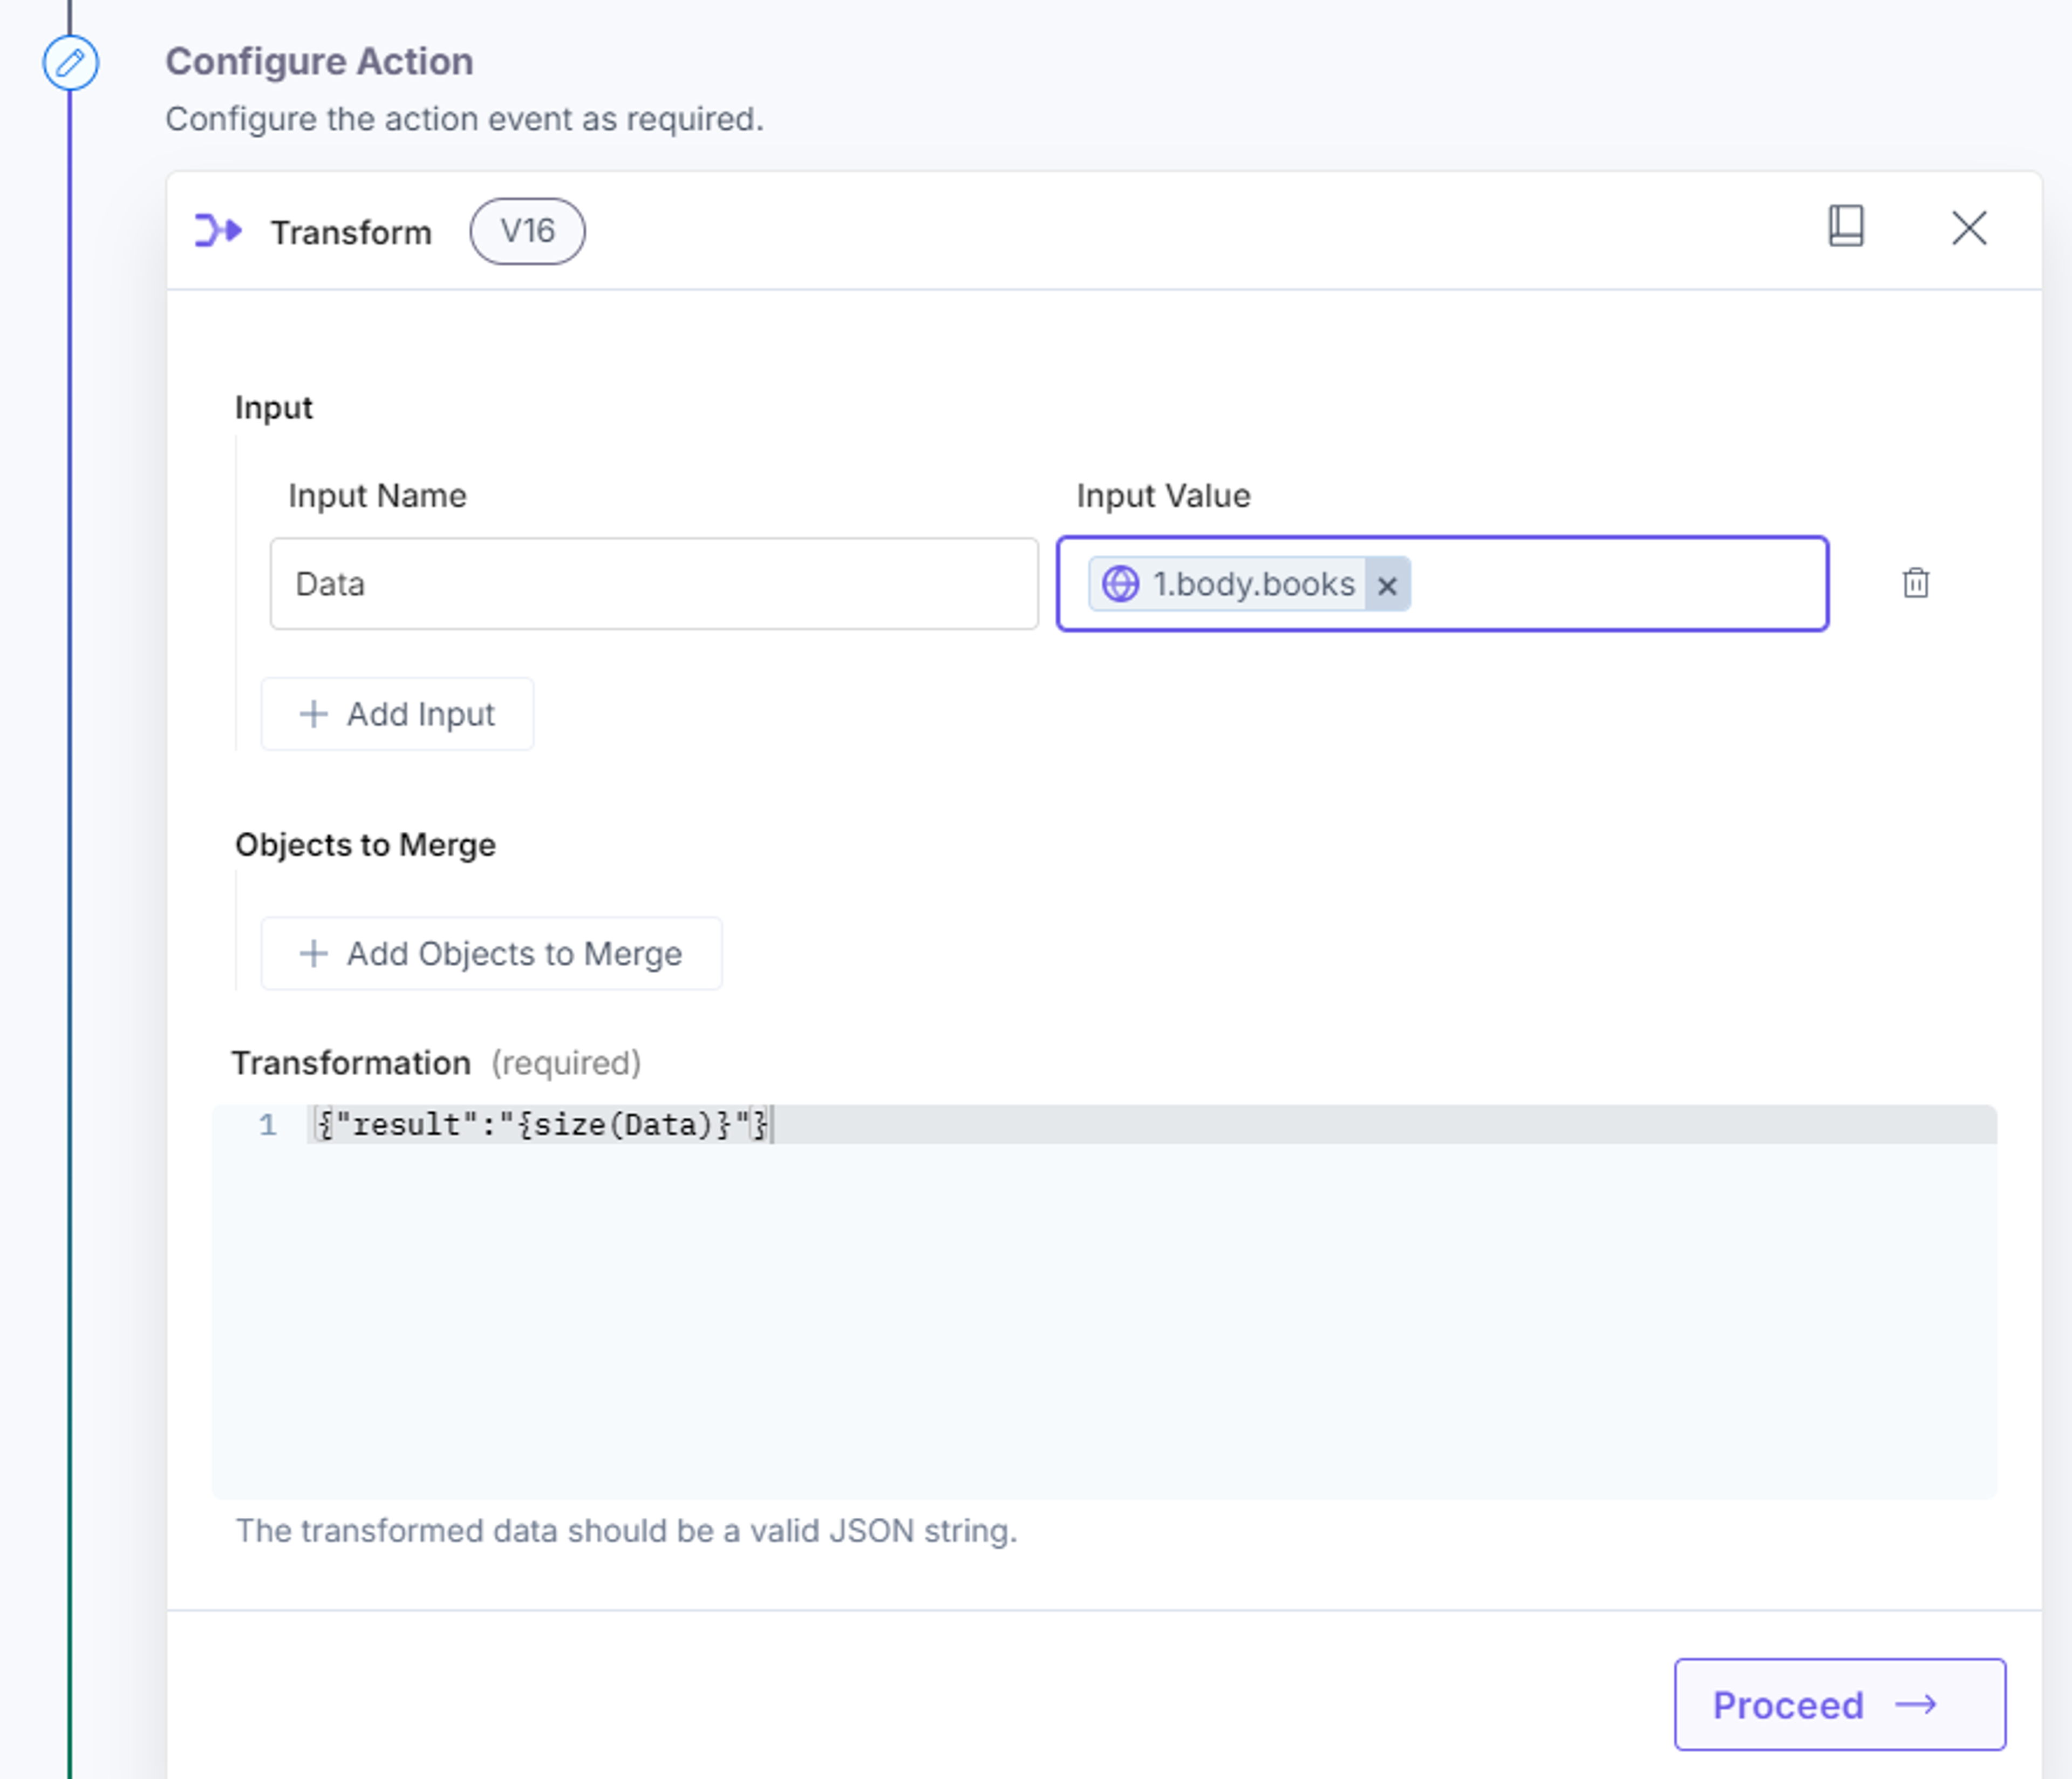This screenshot has height=1779, width=2072.
Task: Click the pencil edit step icon
Action: click(x=70, y=63)
